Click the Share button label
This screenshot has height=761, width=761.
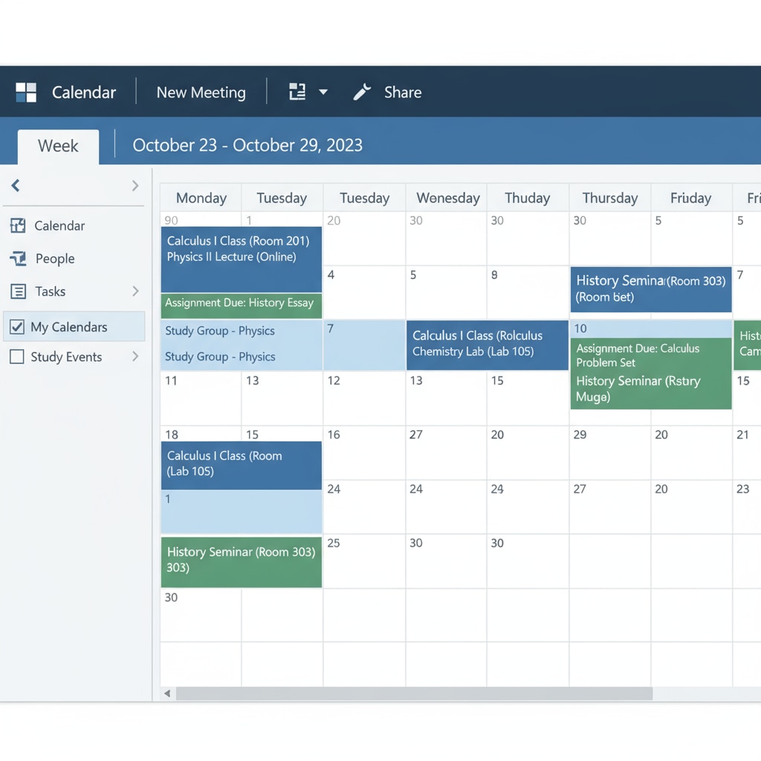[x=403, y=92]
